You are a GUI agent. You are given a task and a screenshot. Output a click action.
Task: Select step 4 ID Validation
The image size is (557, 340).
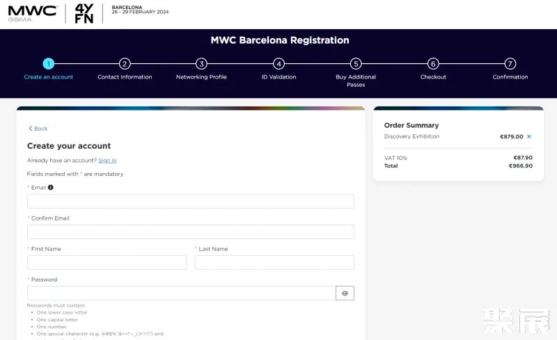278,63
